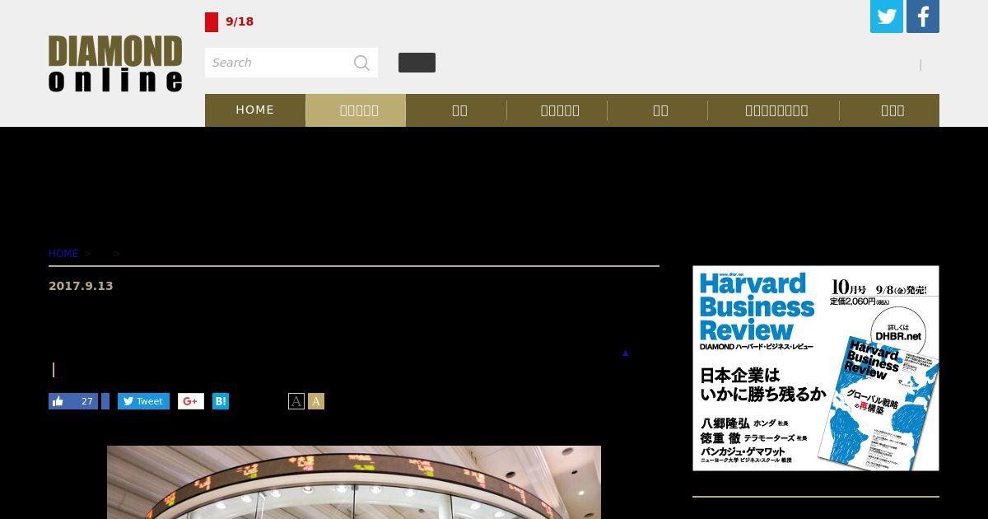Click the red 9/18 date text
Image resolution: width=988 pixels, height=519 pixels.
point(240,21)
